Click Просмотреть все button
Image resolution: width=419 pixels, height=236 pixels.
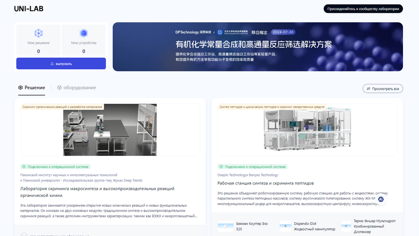coord(383,88)
